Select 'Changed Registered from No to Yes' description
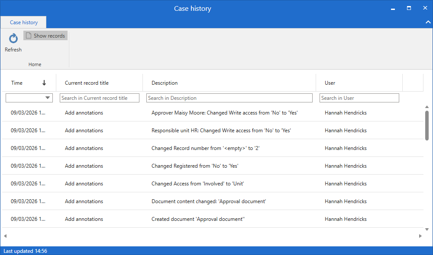This screenshot has width=433, height=255. pos(195,166)
